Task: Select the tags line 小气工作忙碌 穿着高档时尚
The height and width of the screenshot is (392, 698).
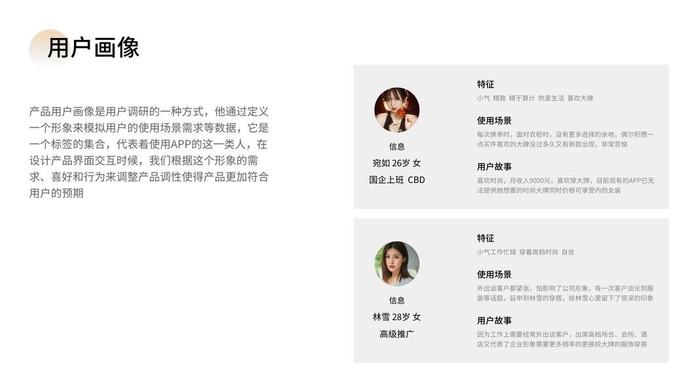Action: pos(525,252)
